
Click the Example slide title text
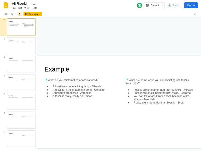57,69
